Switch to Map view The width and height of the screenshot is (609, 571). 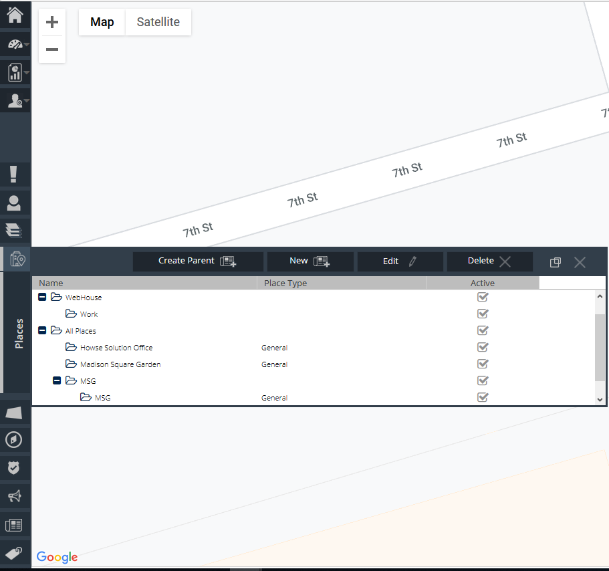click(x=102, y=22)
